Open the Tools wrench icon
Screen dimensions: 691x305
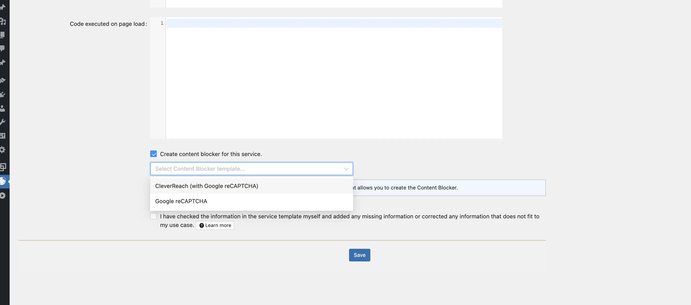[x=3, y=122]
